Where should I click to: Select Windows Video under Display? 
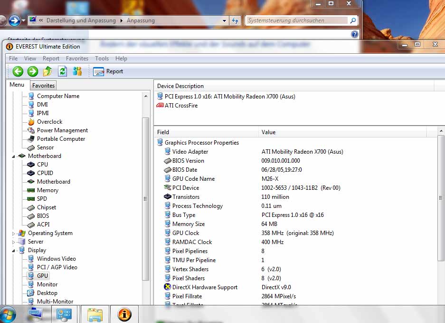(57, 259)
